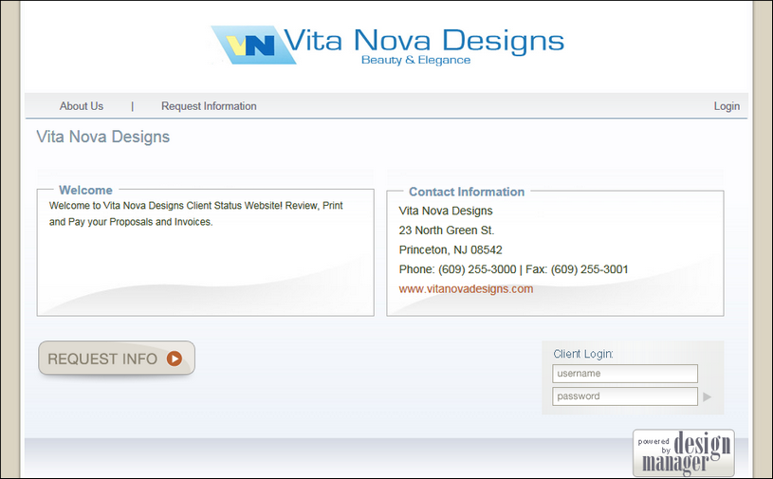Select the welcome message paragraph

(195, 213)
